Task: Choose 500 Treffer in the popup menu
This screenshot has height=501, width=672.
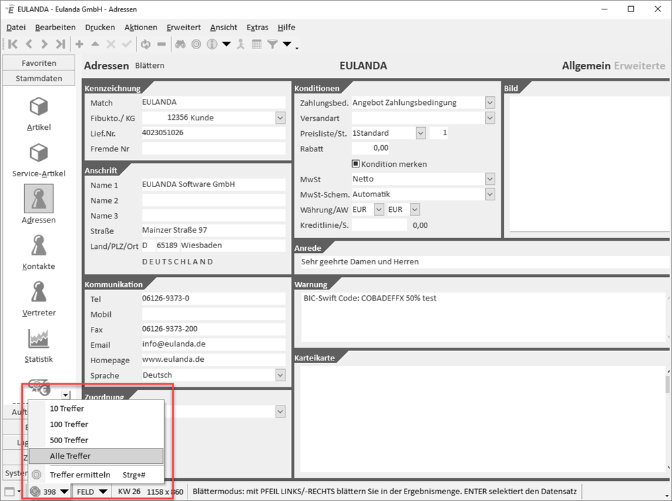Action: pyautogui.click(x=96, y=440)
